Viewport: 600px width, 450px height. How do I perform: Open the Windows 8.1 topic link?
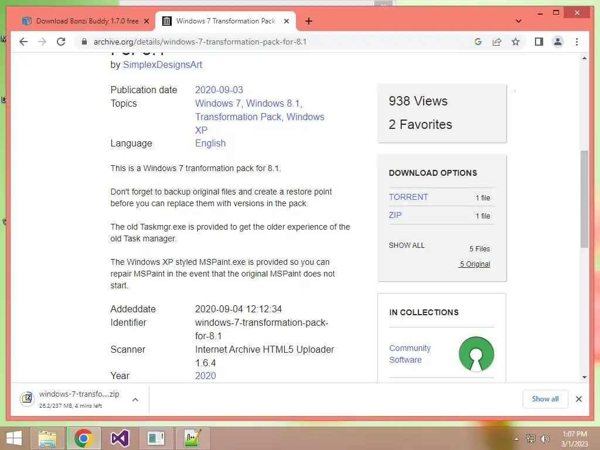coord(273,103)
